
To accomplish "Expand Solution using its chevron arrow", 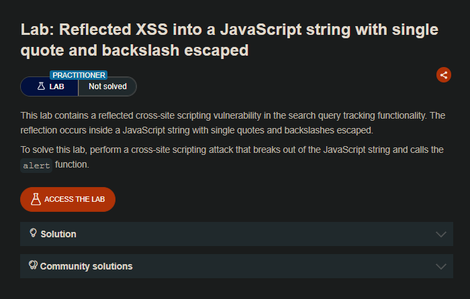I will (x=440, y=234).
